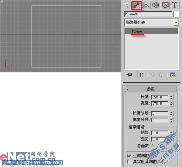The height and width of the screenshot is (167, 182).
Task: Click the object color swatch
Action: tap(176, 14)
